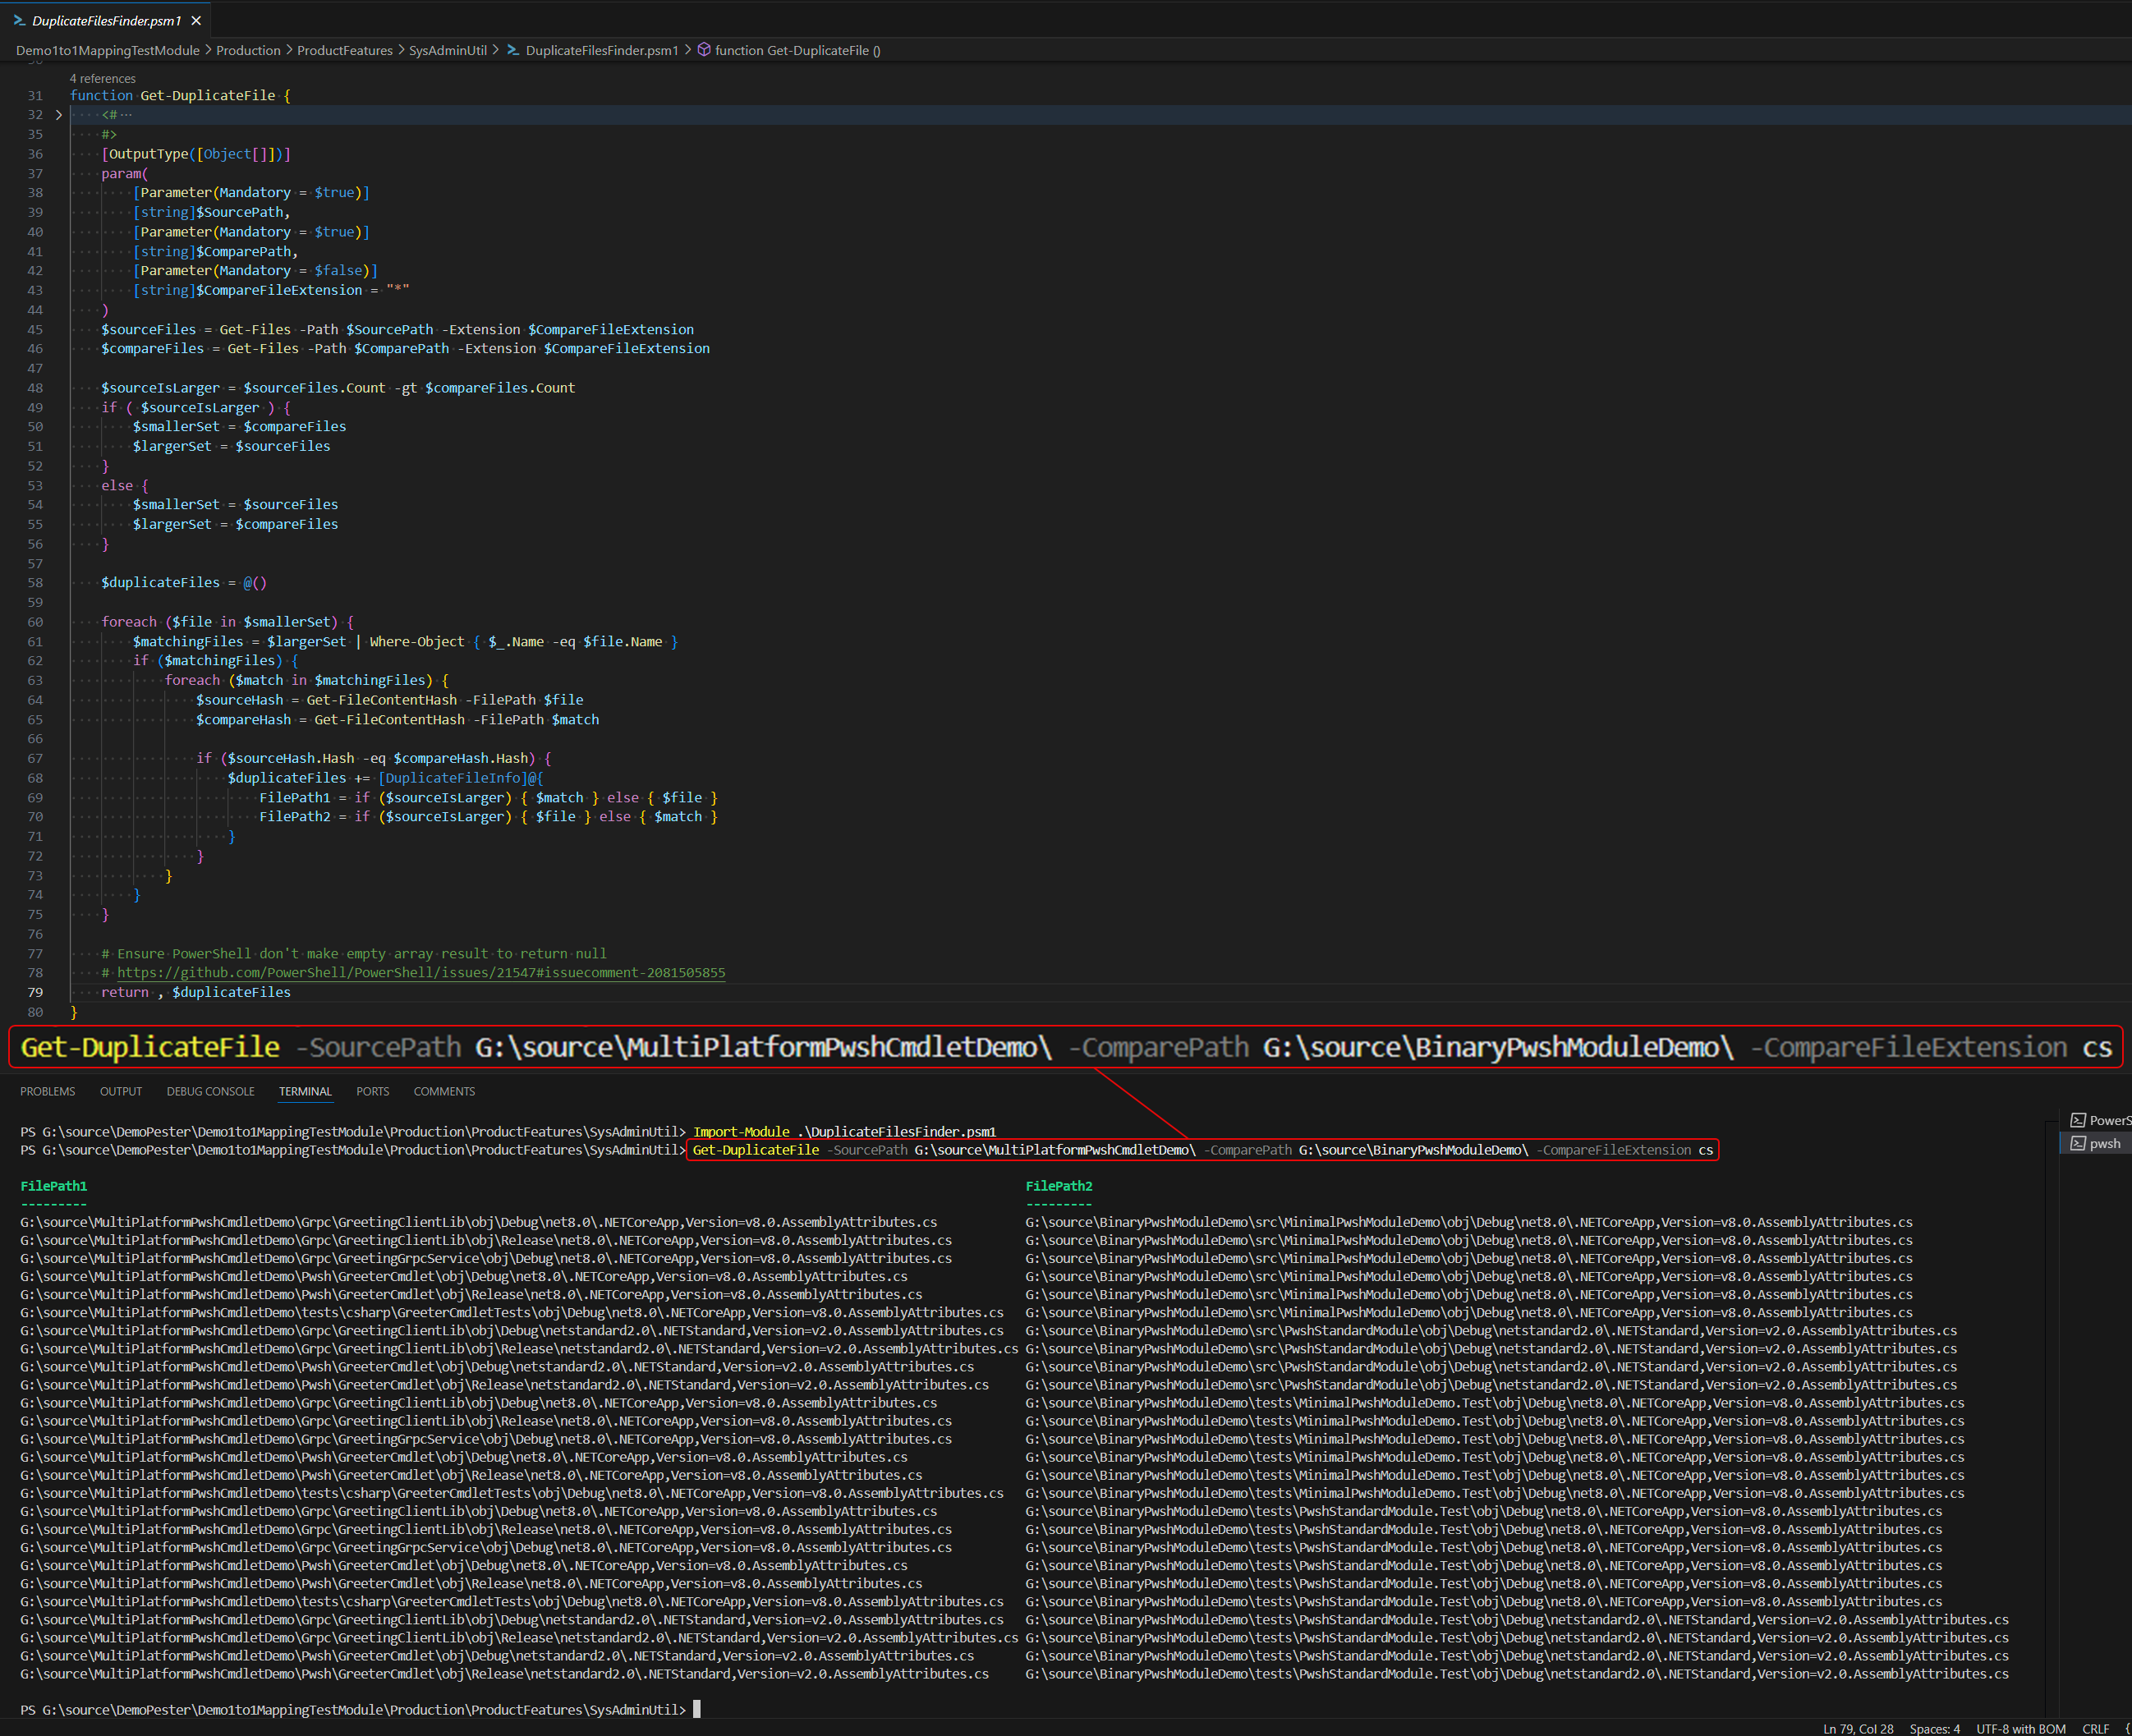Screen dimensions: 2132x1736
Task: Switch to the PROBLEMS panel tab
Action: point(47,1091)
